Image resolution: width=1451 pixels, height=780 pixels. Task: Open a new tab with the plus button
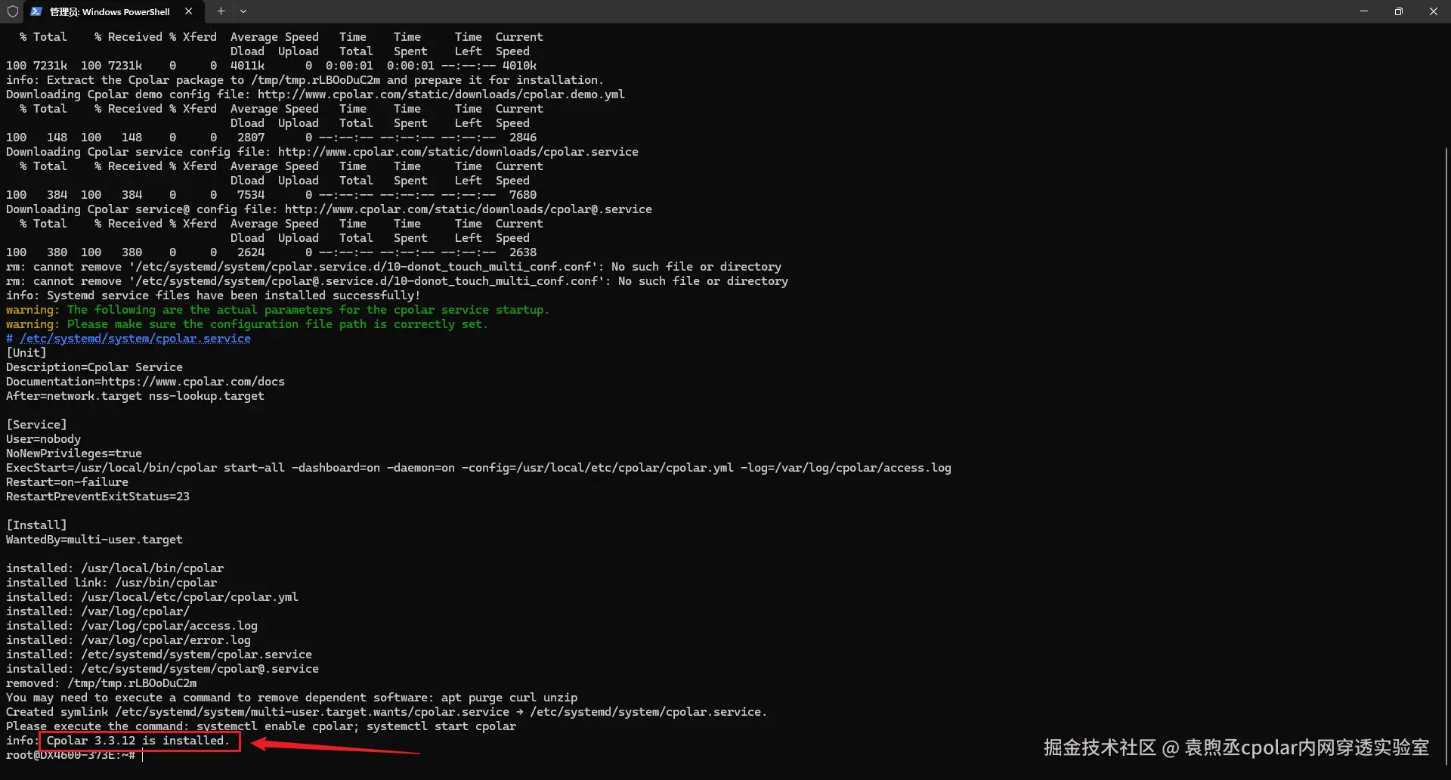(221, 11)
